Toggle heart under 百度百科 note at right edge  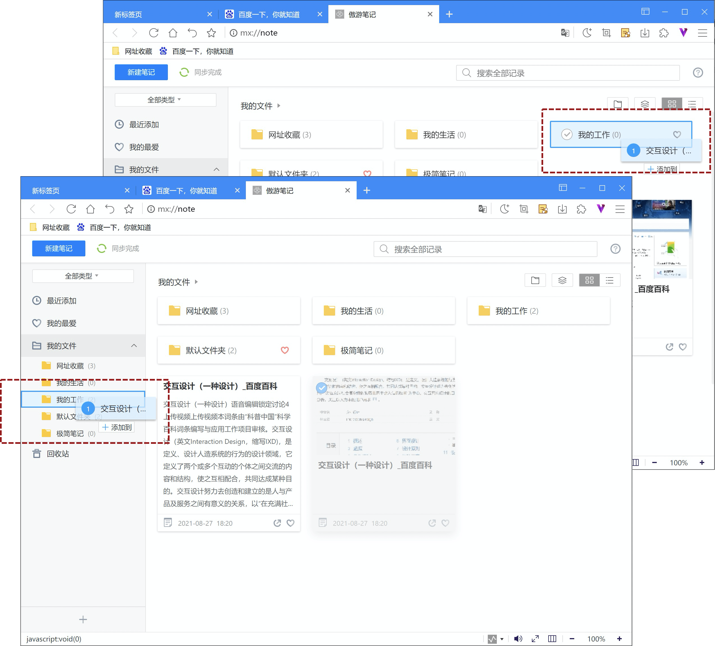click(x=682, y=346)
